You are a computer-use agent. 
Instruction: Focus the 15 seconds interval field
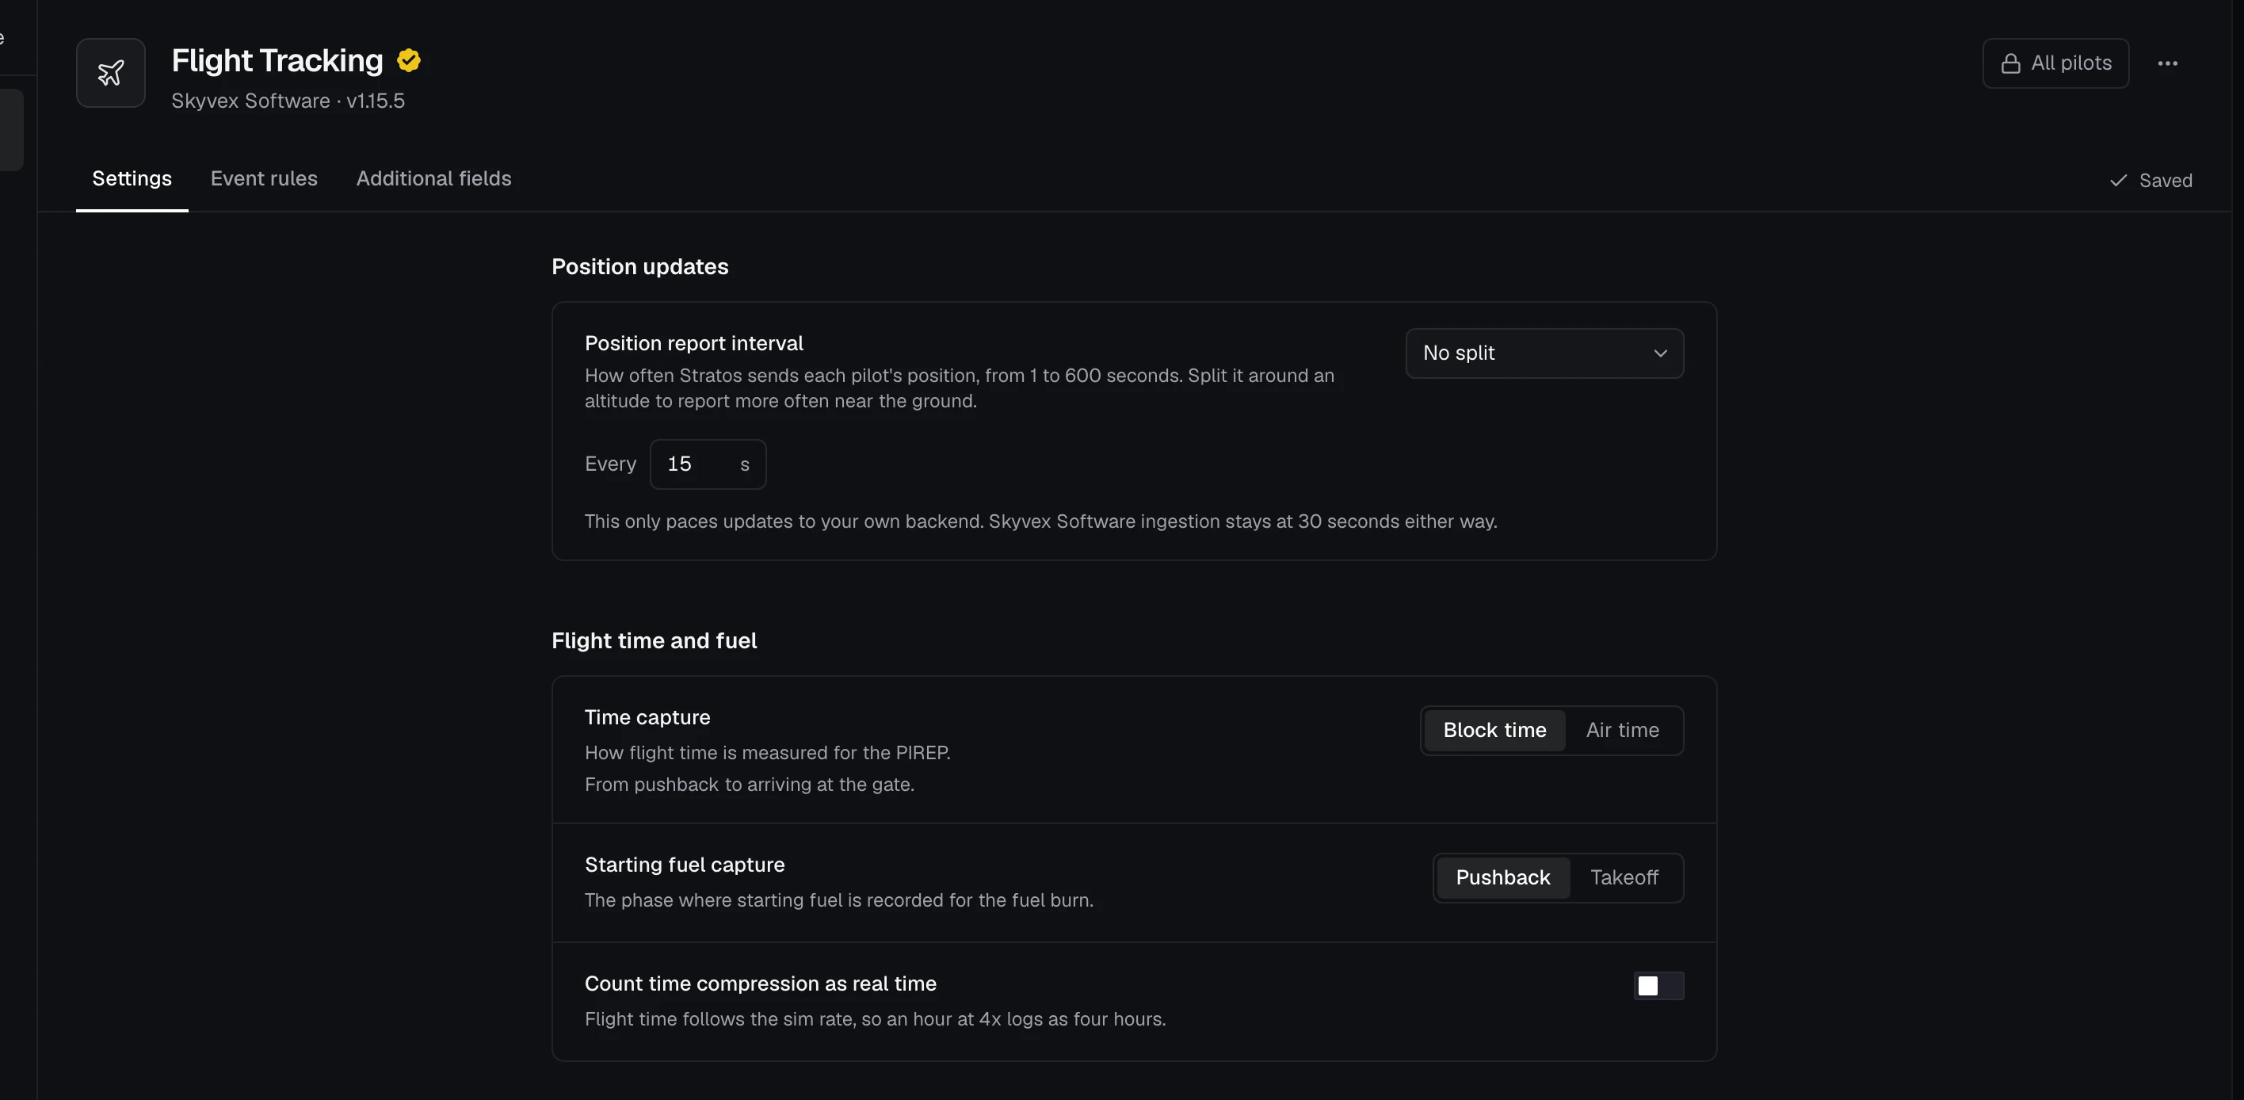point(708,464)
